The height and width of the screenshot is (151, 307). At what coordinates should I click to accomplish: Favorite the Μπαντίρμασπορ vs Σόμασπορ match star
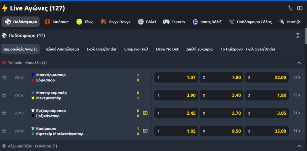(x=4, y=77)
